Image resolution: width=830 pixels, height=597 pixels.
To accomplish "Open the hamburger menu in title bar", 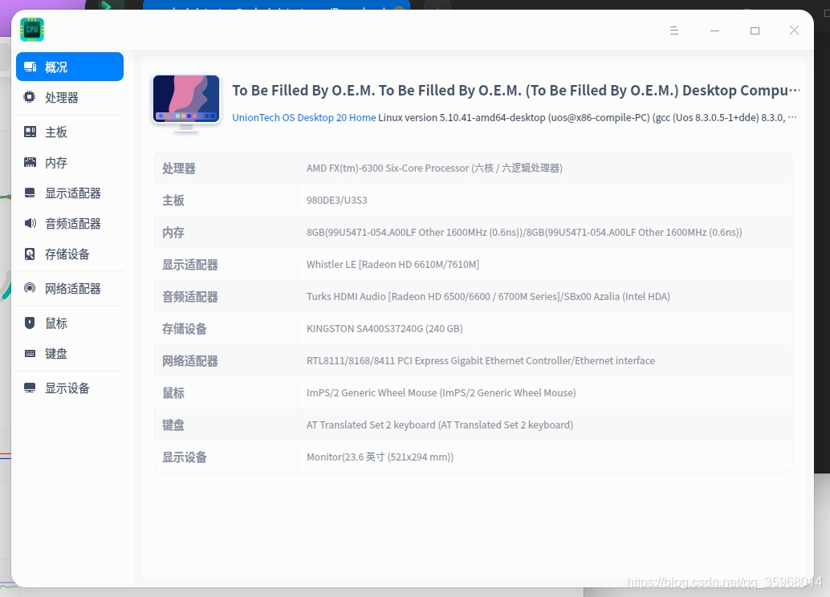I will tap(673, 30).
